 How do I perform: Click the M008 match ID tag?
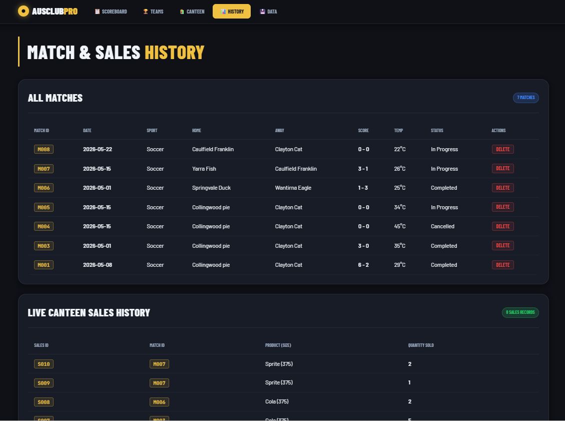click(x=44, y=149)
